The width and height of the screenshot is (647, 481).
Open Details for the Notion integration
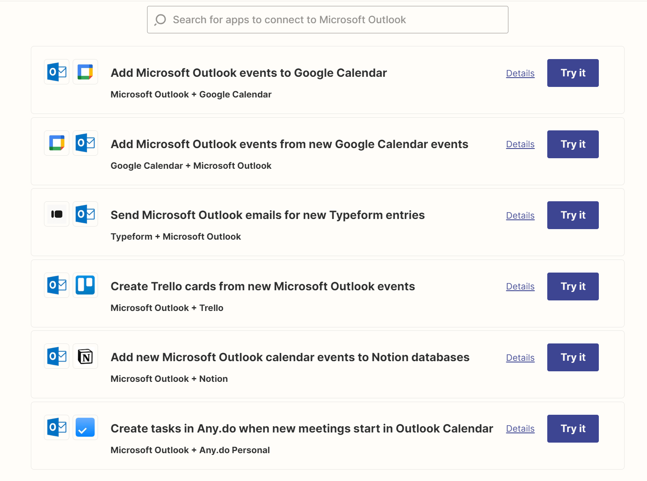(520, 357)
